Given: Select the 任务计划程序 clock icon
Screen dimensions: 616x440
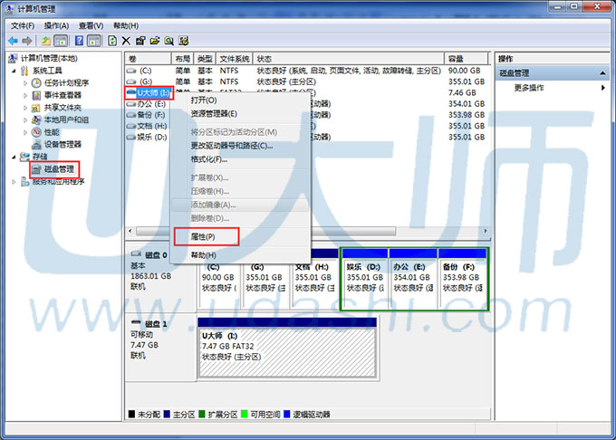Looking at the screenshot, I should 36,82.
